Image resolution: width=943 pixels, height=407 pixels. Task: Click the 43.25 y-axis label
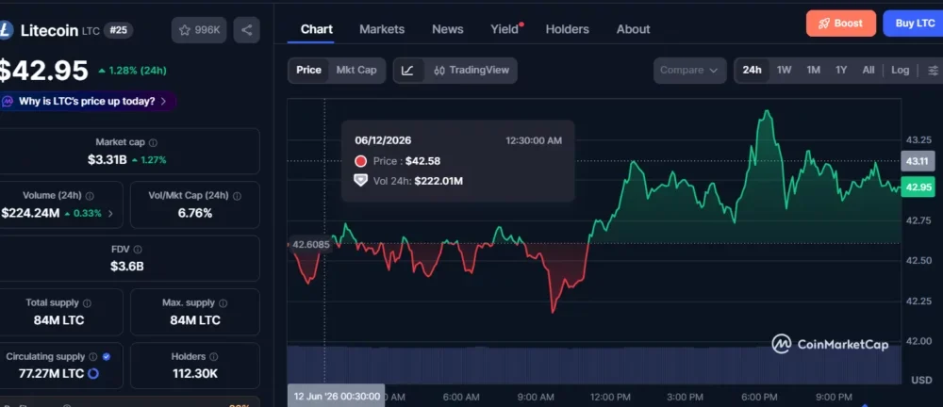click(918, 140)
